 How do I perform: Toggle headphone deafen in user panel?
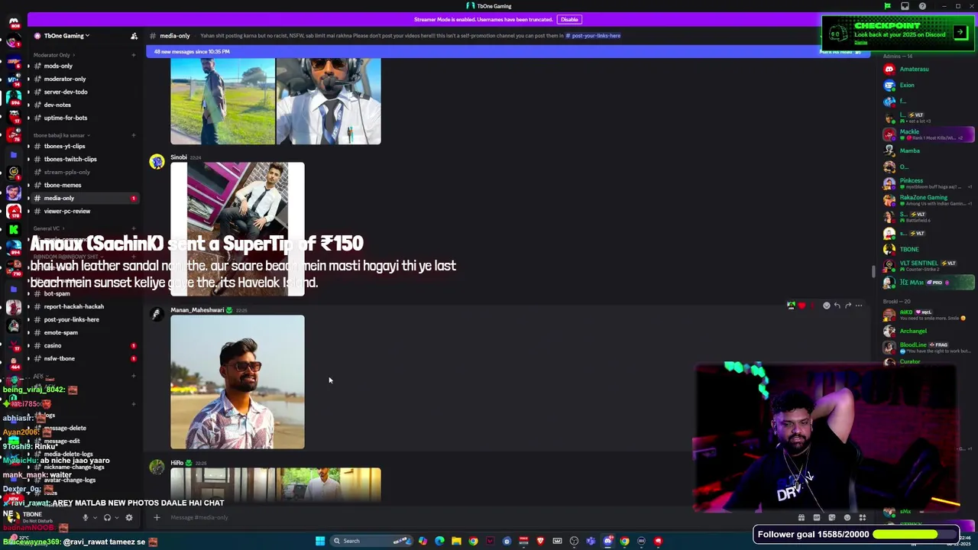pyautogui.click(x=107, y=517)
